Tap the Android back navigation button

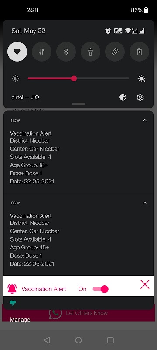point(47,340)
